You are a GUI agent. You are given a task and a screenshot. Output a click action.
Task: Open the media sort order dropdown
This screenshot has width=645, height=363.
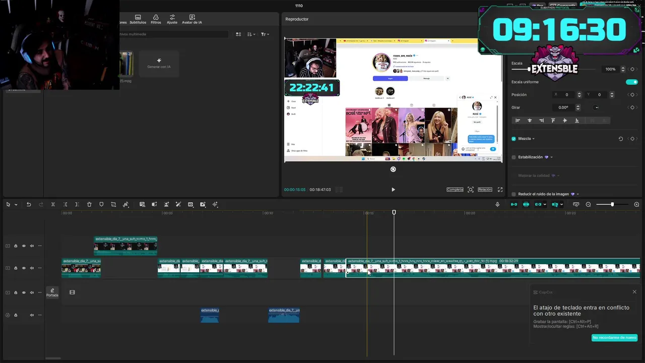pyautogui.click(x=251, y=34)
